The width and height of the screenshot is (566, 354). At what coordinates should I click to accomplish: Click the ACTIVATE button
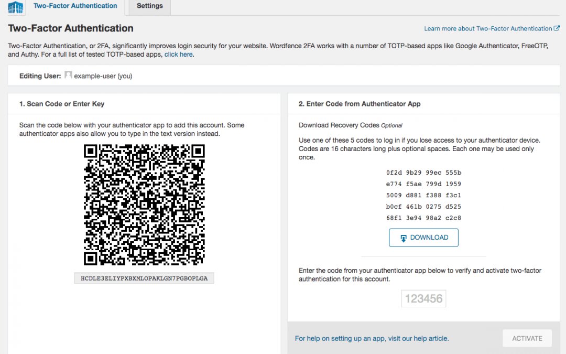pyautogui.click(x=527, y=338)
